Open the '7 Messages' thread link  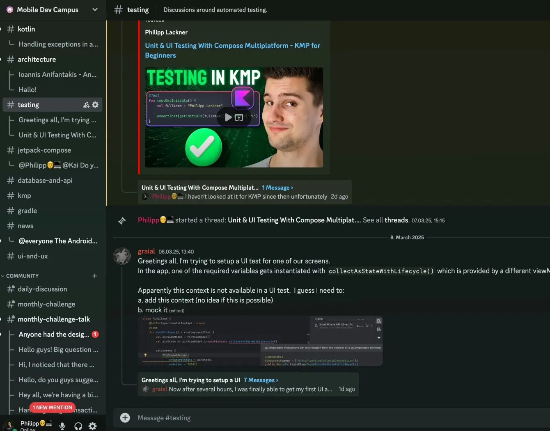point(261,380)
